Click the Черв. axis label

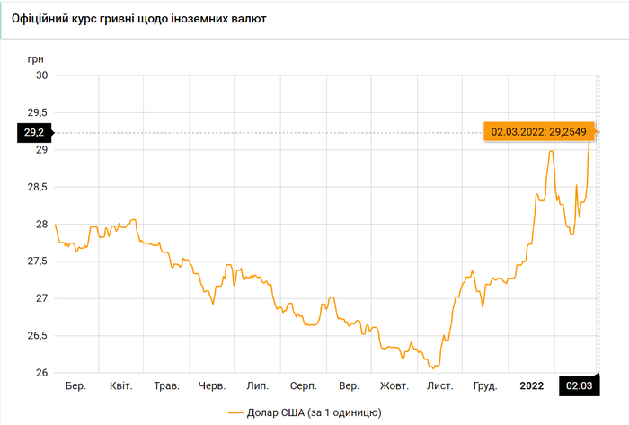(x=211, y=385)
